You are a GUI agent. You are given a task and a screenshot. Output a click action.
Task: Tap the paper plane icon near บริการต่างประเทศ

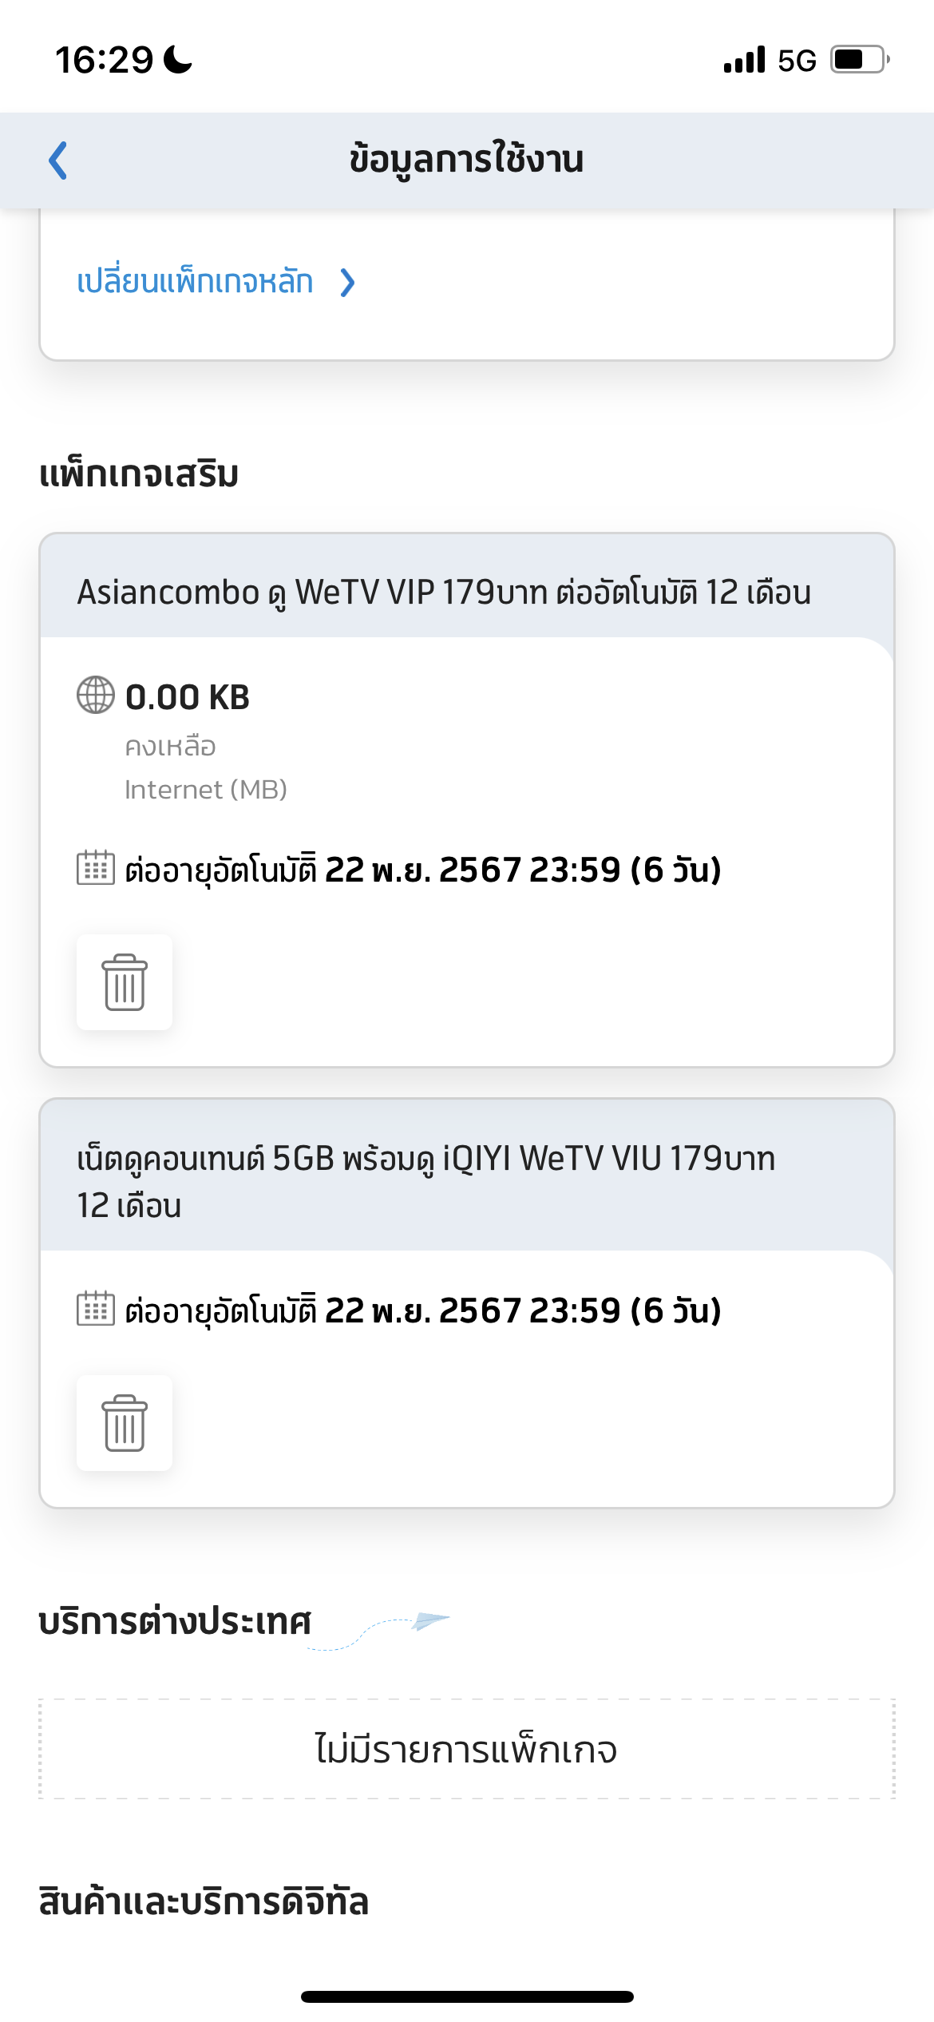(431, 1620)
